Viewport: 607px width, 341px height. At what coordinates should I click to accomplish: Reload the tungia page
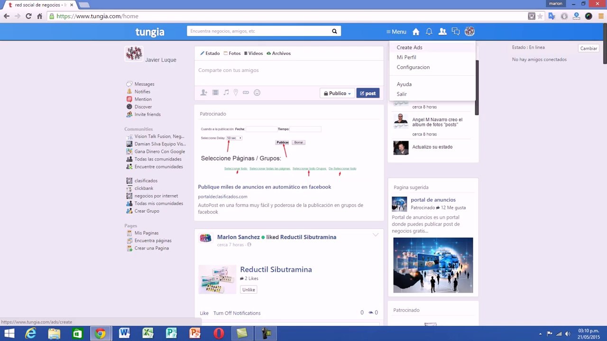(28, 16)
